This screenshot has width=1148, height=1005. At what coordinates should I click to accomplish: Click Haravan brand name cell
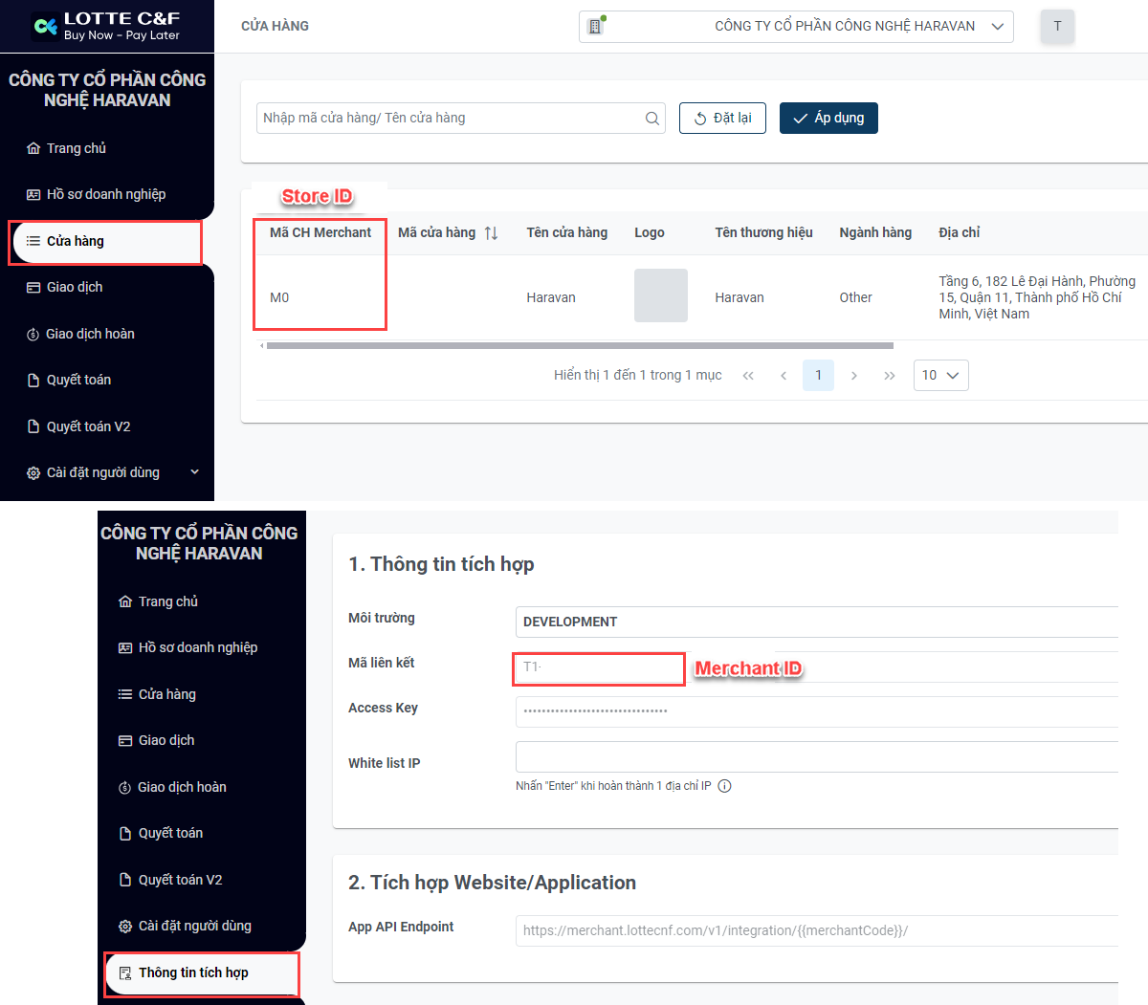tap(740, 297)
